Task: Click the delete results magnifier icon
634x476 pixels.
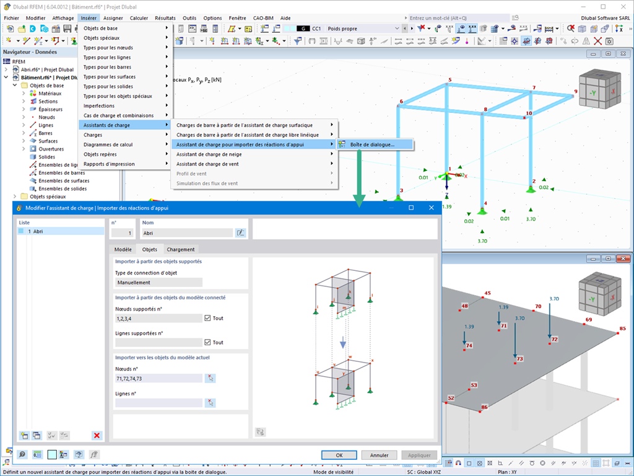Action: point(570,29)
